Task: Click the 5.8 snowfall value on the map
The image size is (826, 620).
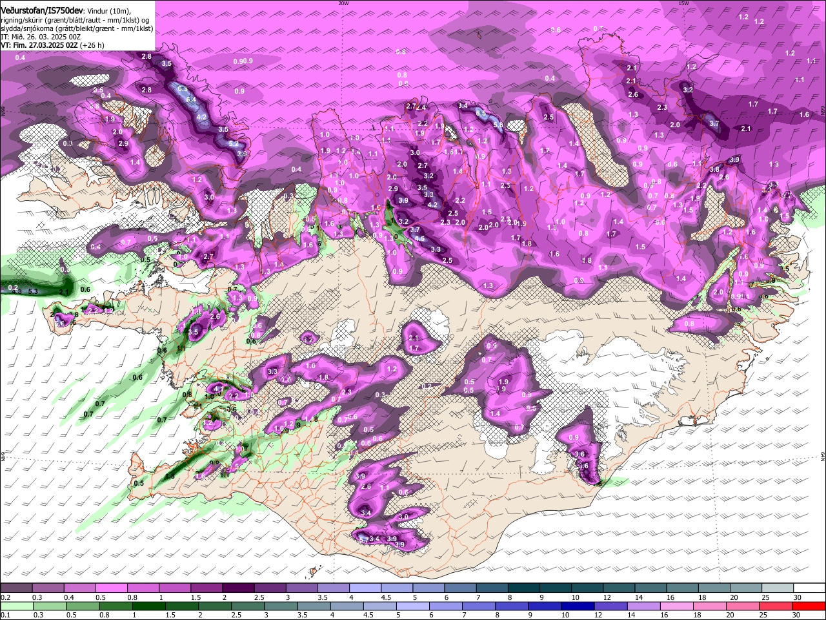Action: 498,125
